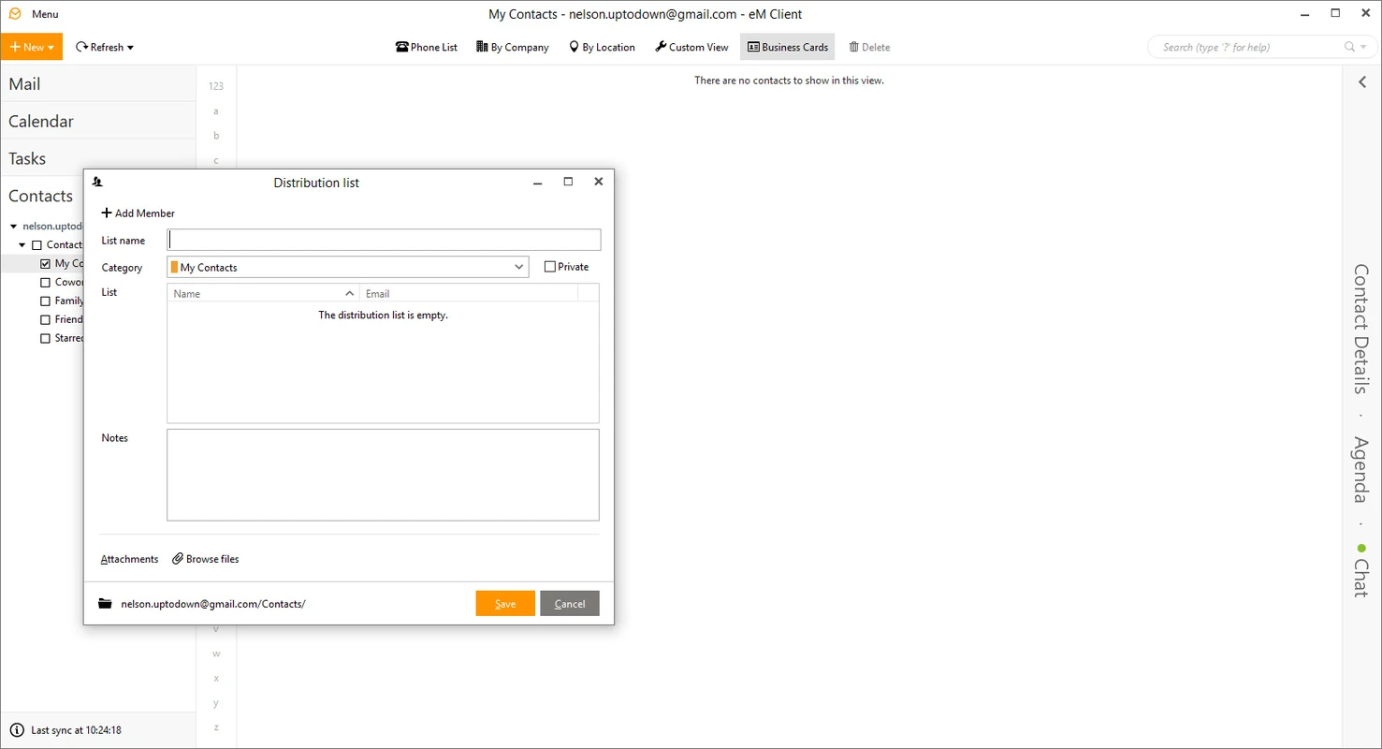Click the orange category color swatch
The image size is (1382, 749).
pyautogui.click(x=175, y=267)
